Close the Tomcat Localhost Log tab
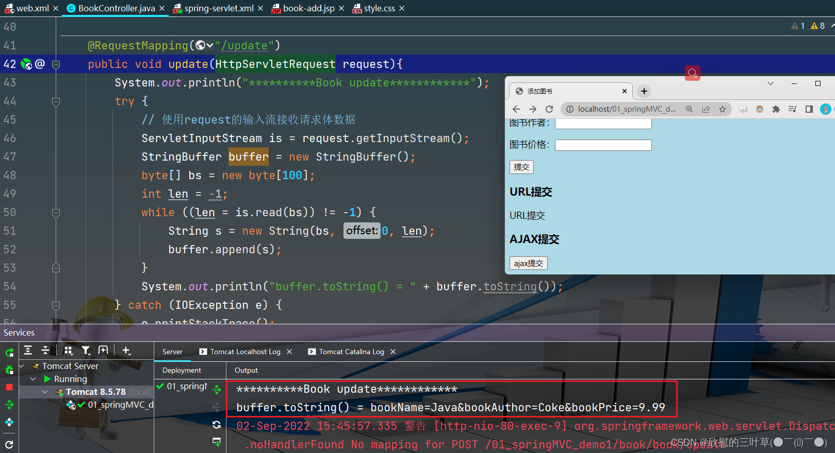This screenshot has width=835, height=453. coord(289,352)
